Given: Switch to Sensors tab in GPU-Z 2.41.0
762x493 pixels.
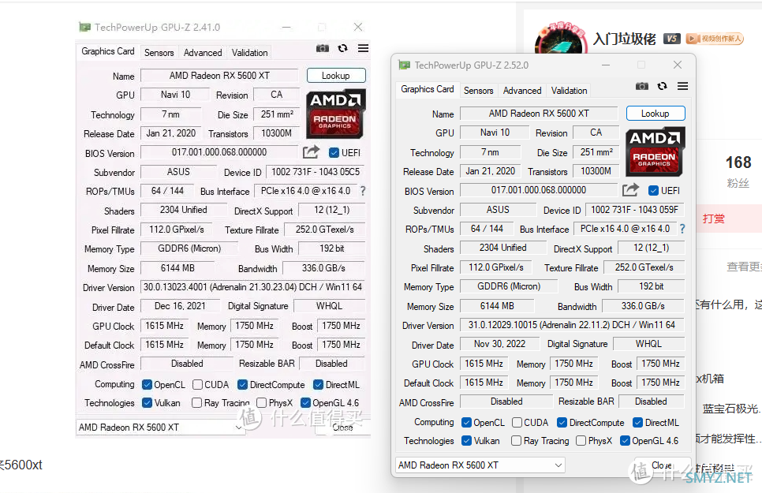Looking at the screenshot, I should click(x=159, y=53).
